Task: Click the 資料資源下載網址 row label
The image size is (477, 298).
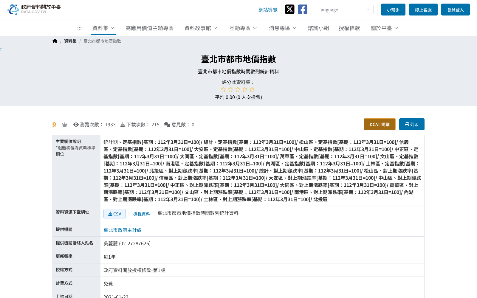Action: [72, 212]
